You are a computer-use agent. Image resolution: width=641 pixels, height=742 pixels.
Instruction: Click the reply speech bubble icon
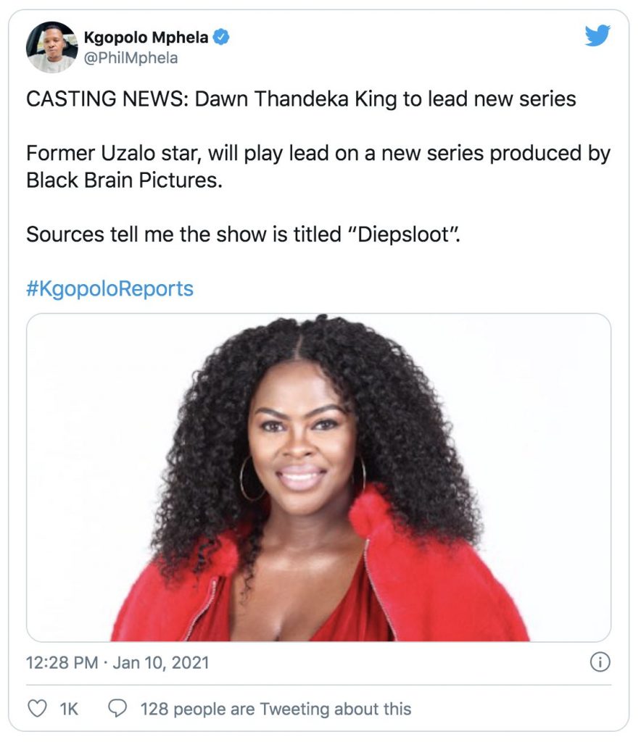[118, 708]
